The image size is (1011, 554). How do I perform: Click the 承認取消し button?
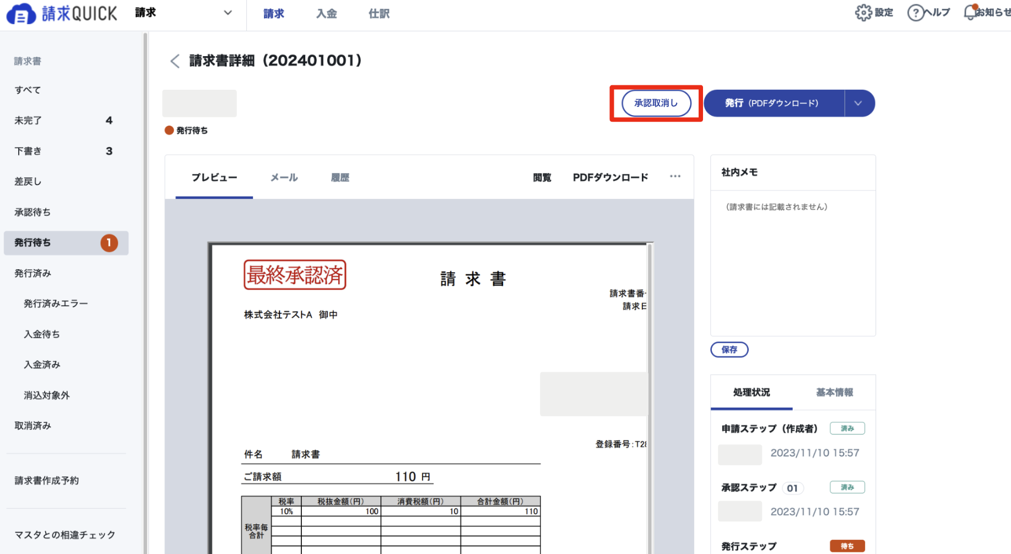[x=656, y=103]
